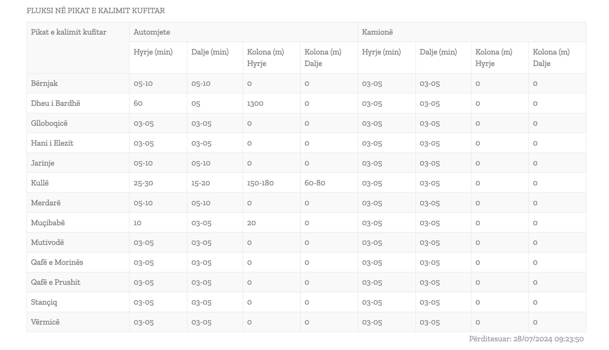Select the Automjete column header
The width and height of the screenshot is (609, 350).
coord(152,32)
